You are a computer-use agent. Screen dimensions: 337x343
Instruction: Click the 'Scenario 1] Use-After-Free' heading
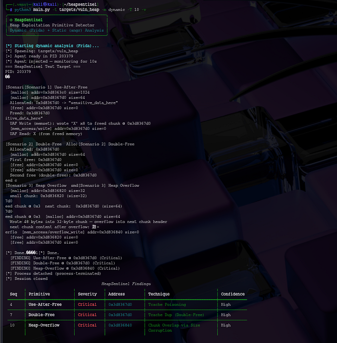click(56, 87)
